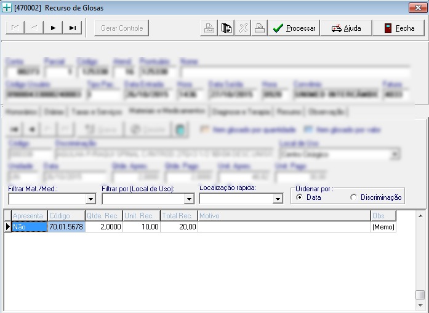Click the grid scrollbar down arrow
The width and height of the screenshot is (429, 313).
pos(420,306)
